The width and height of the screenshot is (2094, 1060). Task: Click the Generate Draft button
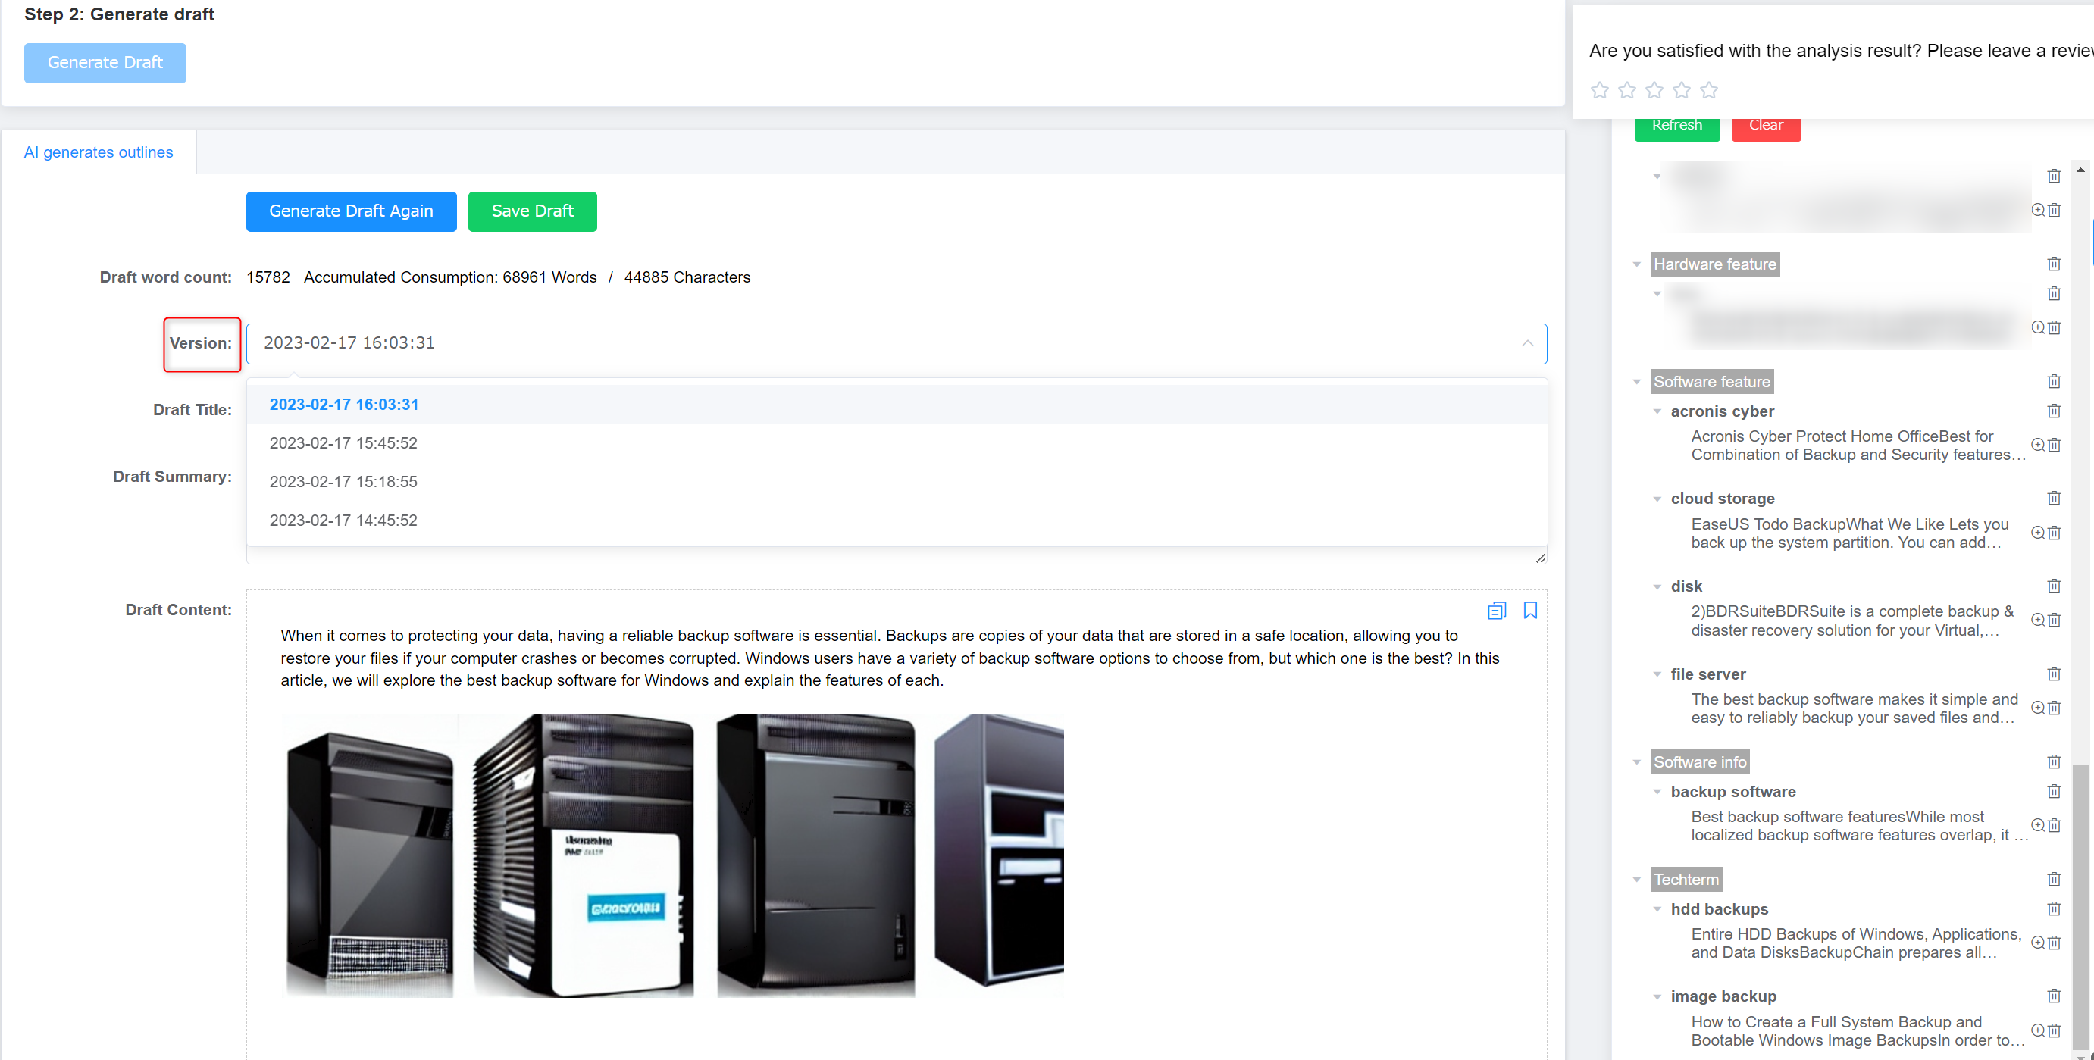point(105,63)
